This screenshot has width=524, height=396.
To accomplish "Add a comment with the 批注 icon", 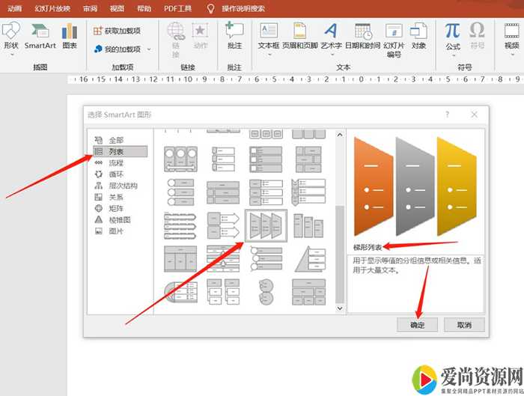I will pyautogui.click(x=234, y=35).
